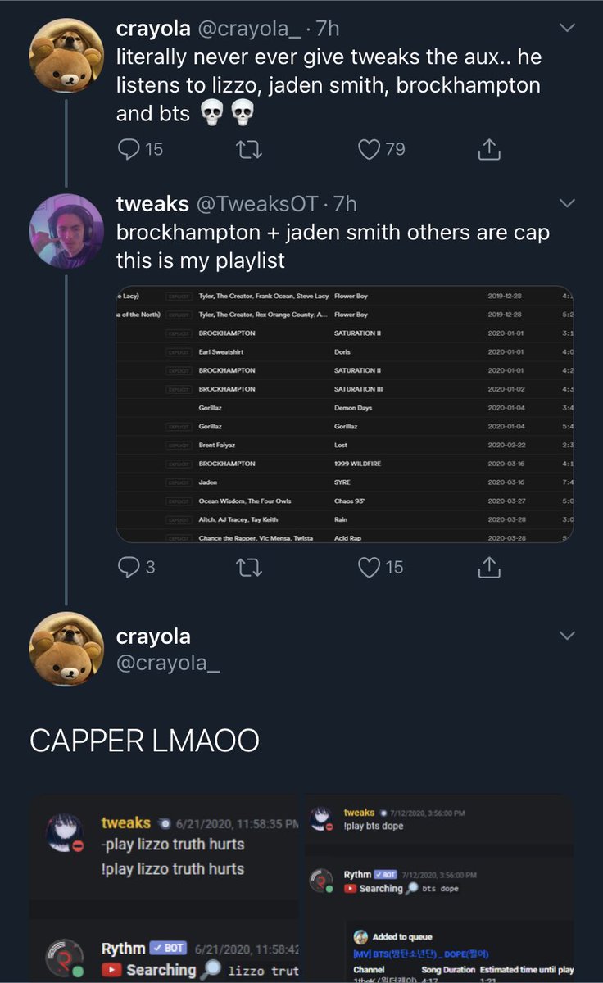Open tweaks' profile picture
The height and width of the screenshot is (983, 603).
tap(66, 230)
